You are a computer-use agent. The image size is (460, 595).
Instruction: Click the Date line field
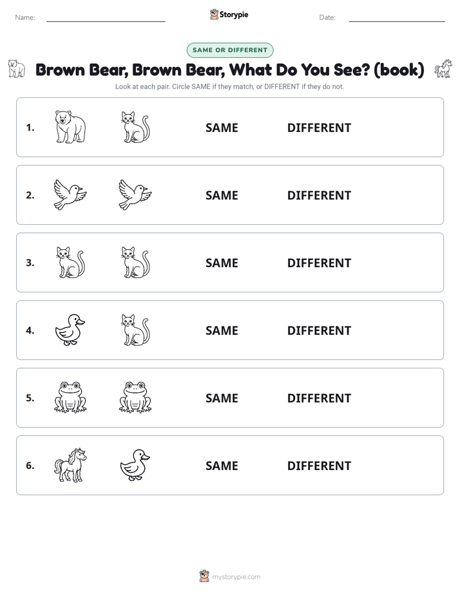(397, 17)
